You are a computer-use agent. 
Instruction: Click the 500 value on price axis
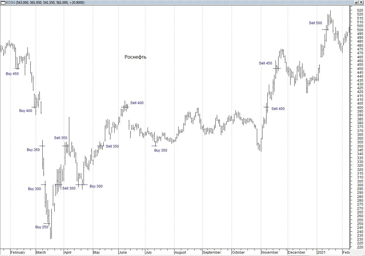click(360, 30)
